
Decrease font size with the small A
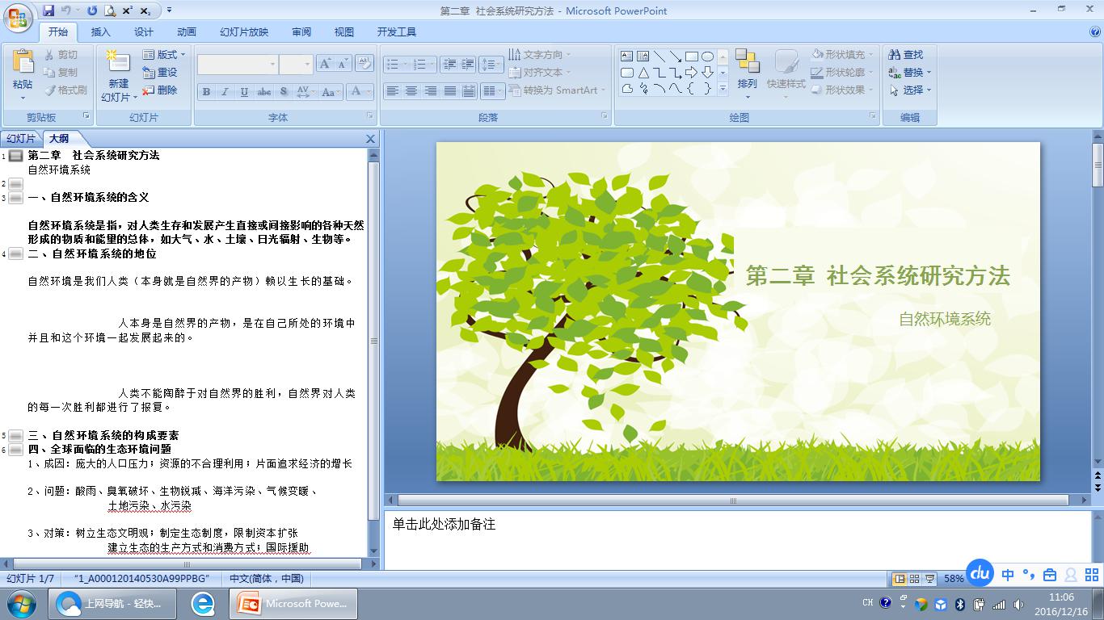[343, 64]
